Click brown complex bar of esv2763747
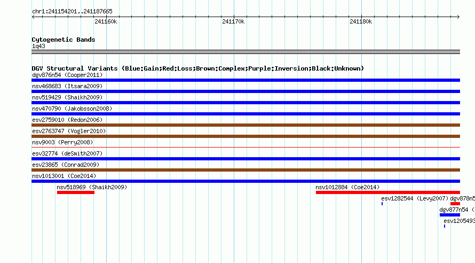475x263 pixels. (x=246, y=136)
